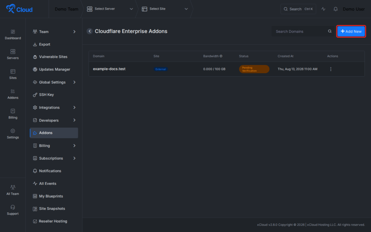371x232 pixels.
Task: Open SSH Key menu item
Action: 54,95
